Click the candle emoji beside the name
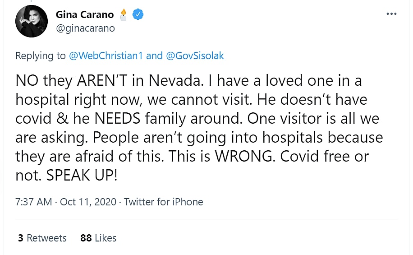413x255 pixels. tap(124, 15)
